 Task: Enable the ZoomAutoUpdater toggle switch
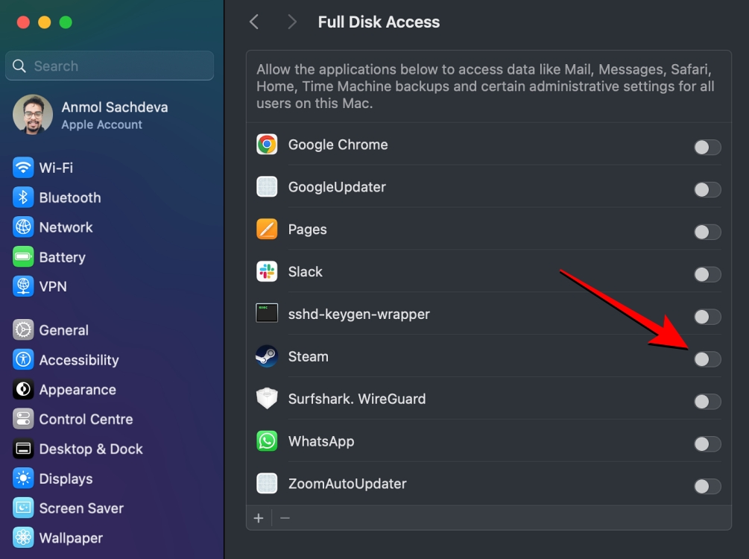click(x=707, y=487)
